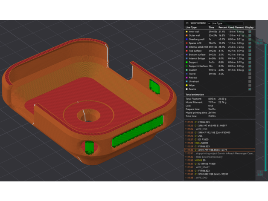This screenshot has width=268, height=201.
Task: Disable Support display checkbox
Action: tap(250, 62)
